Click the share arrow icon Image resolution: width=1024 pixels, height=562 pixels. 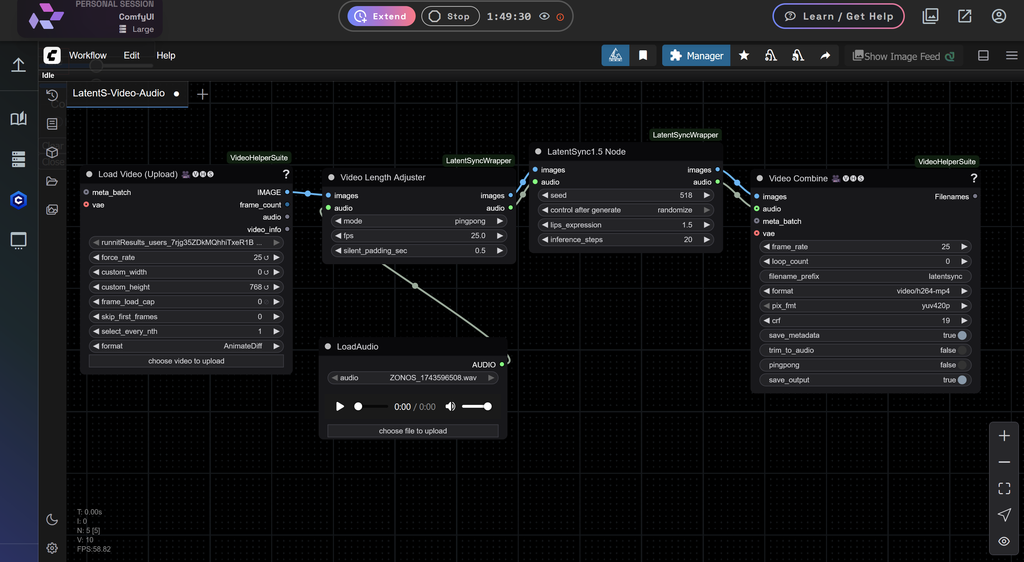click(x=825, y=55)
